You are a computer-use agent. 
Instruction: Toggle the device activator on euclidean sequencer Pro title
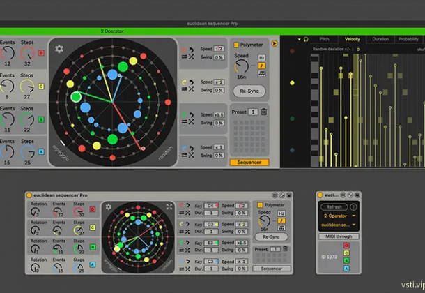point(29,195)
